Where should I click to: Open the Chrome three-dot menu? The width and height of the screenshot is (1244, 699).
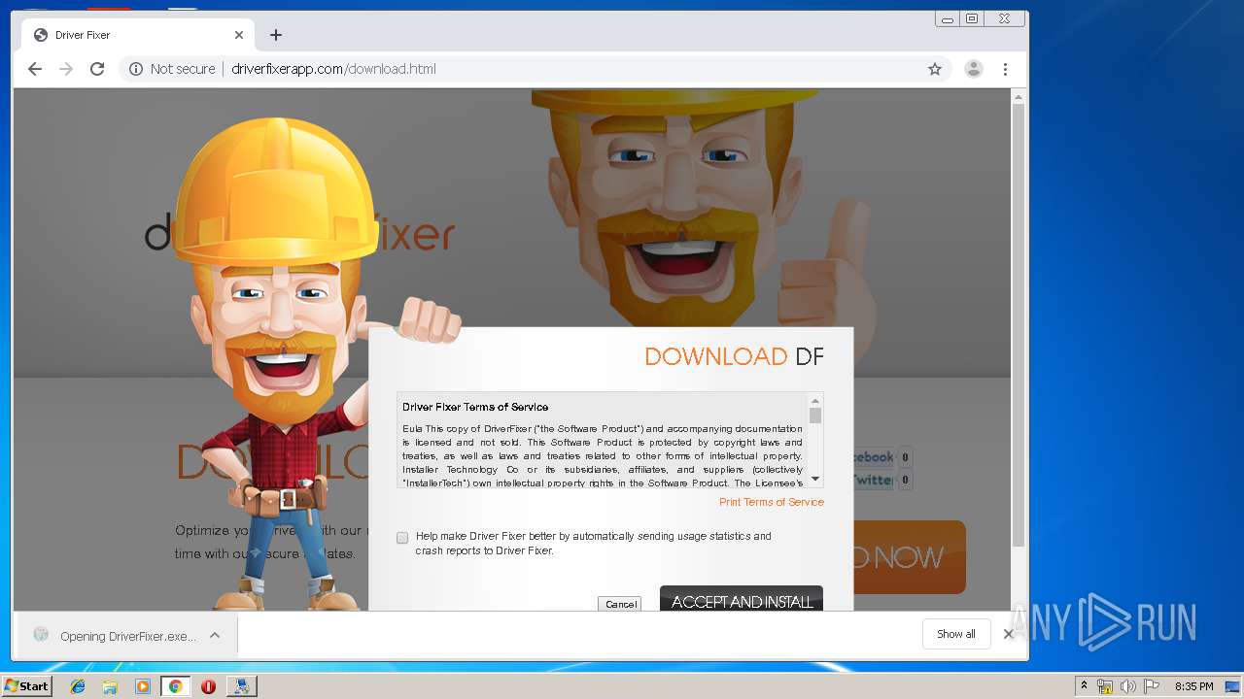(x=1006, y=69)
